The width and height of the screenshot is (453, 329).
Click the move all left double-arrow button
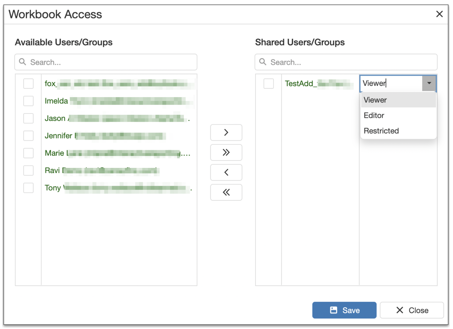(226, 192)
